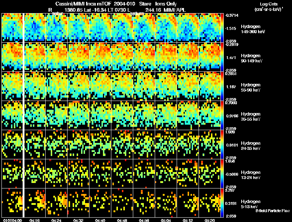Click the '-0.3714' color scale maximum value
Image resolution: width=292 pixels, height=222 pixels.
(231, 15)
